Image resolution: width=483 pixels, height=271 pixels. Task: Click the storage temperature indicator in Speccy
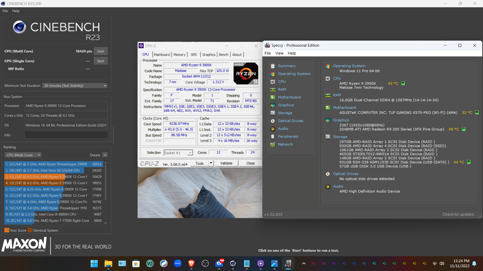click(x=469, y=162)
